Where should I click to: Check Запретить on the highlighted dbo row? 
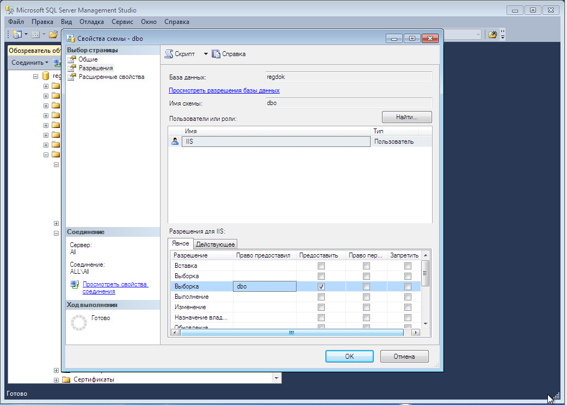click(x=408, y=286)
